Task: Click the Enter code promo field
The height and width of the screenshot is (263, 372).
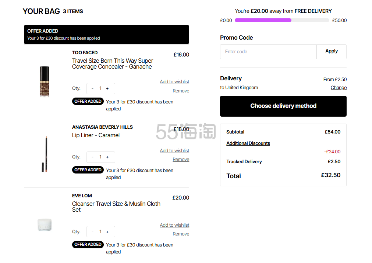Action: tap(268, 52)
